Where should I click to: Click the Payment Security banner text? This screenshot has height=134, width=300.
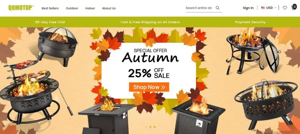click(x=250, y=22)
